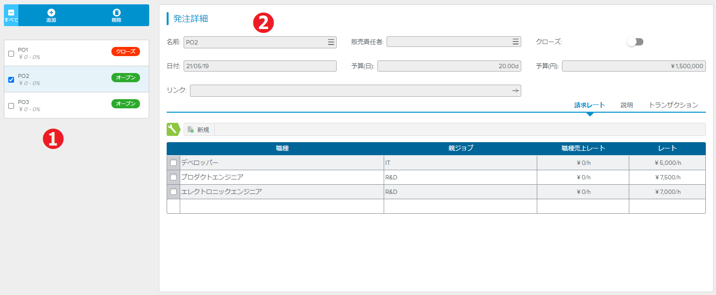Image resolution: width=716 pixels, height=295 pixels.
Task: Click the green wrench tool icon
Action: pyautogui.click(x=173, y=129)
